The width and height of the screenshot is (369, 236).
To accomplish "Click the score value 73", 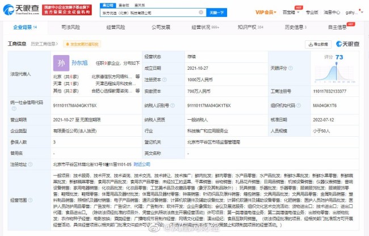I will click(339, 57).
